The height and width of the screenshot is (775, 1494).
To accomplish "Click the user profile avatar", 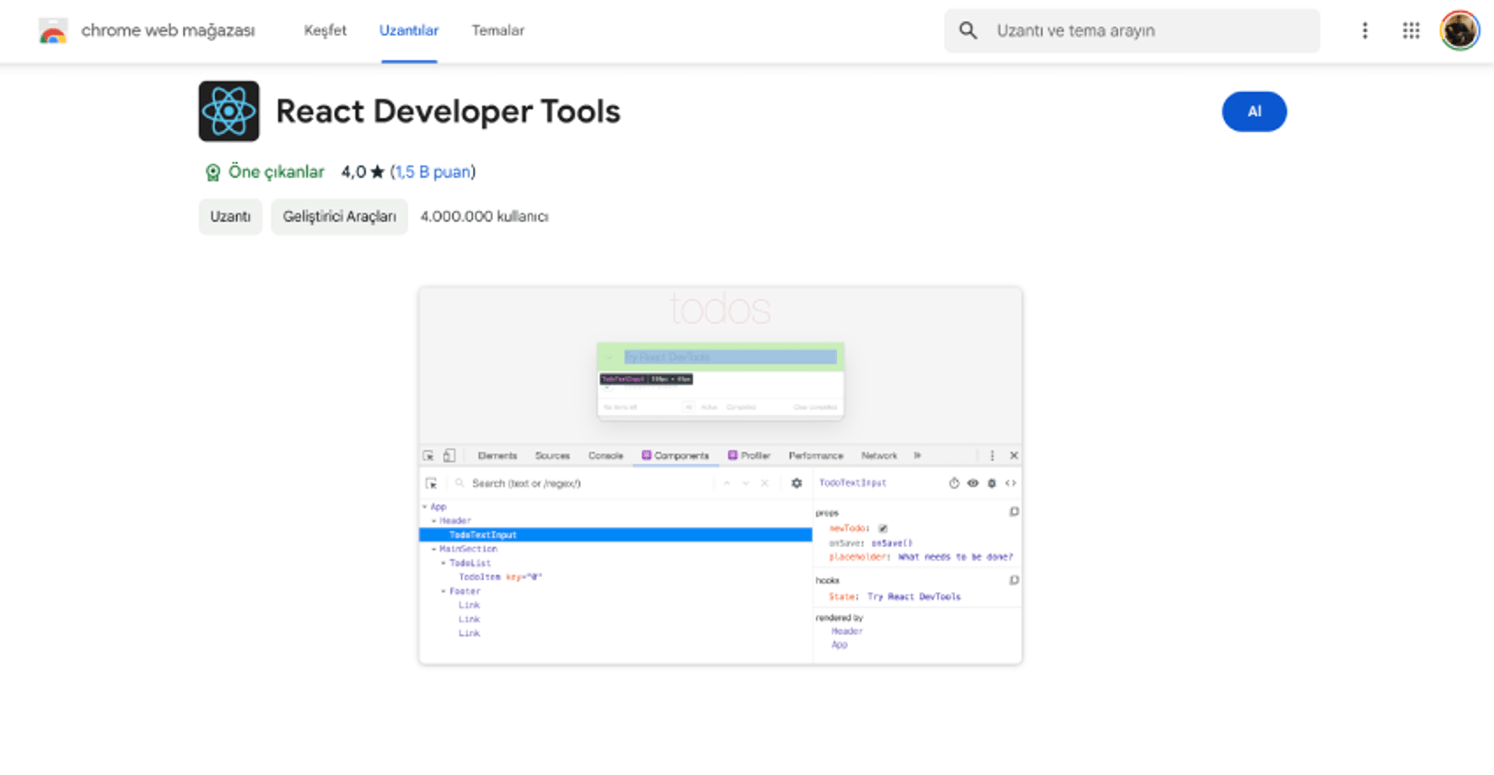I will 1459,31.
